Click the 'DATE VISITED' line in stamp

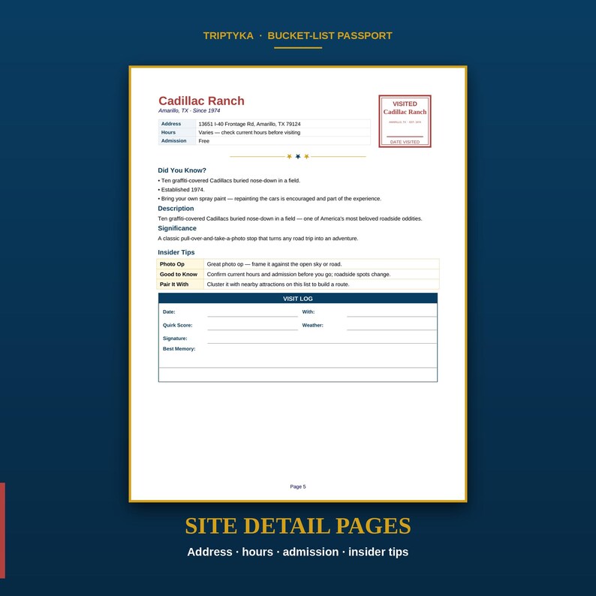coord(405,142)
